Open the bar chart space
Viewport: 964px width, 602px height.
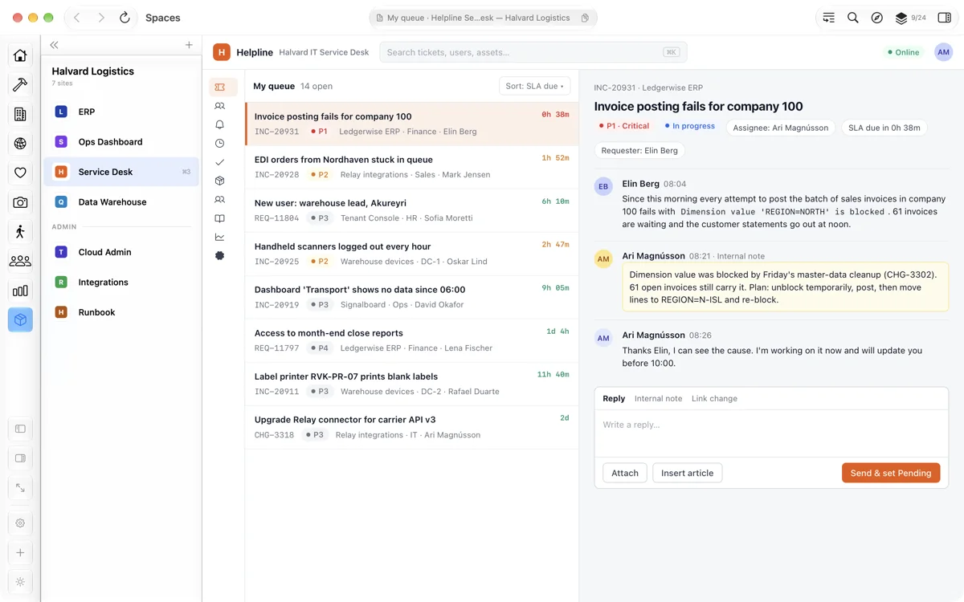pos(20,291)
